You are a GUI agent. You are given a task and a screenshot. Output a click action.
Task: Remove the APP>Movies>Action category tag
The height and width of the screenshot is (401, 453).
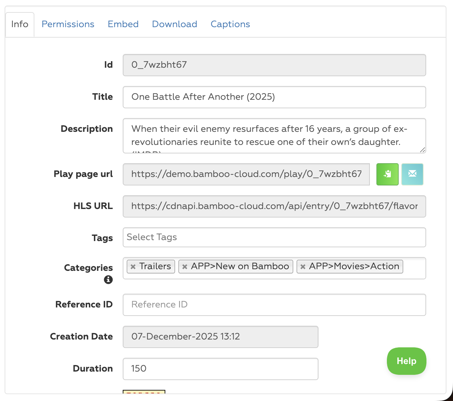pos(303,267)
